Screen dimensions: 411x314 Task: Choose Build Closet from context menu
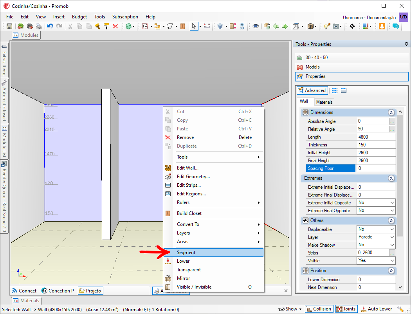213,213
